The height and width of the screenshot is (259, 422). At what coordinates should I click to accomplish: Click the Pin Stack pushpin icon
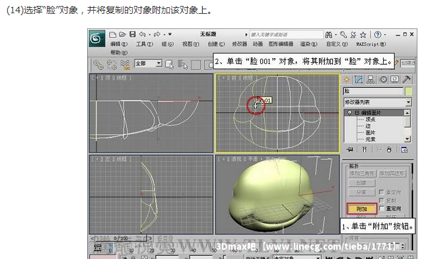[350, 149]
